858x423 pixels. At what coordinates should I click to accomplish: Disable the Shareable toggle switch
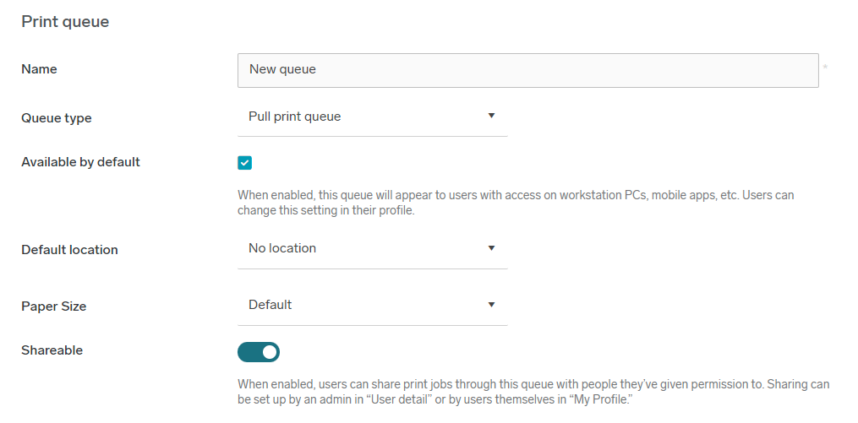click(259, 352)
